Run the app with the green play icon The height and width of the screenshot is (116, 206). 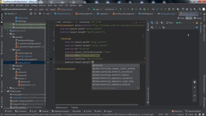121,9
